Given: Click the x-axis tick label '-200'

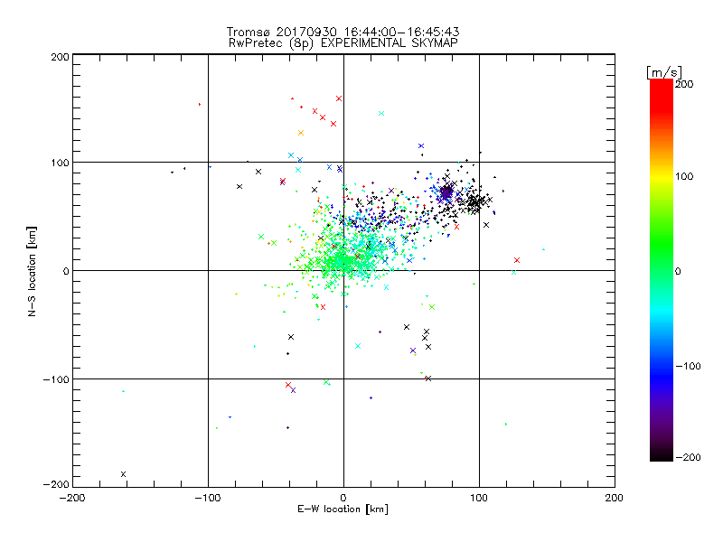Looking at the screenshot, I should coord(72,498).
